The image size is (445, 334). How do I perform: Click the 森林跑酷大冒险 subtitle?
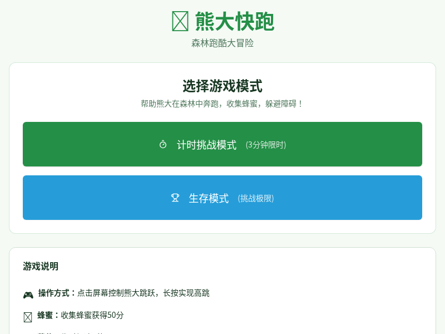click(222, 43)
